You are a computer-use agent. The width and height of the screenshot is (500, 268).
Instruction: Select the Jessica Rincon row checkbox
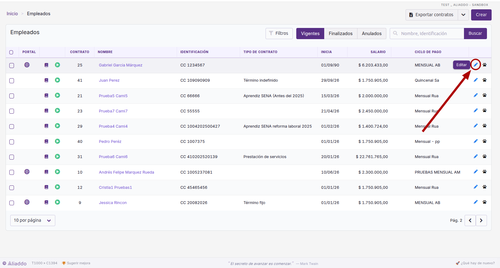(x=11, y=203)
